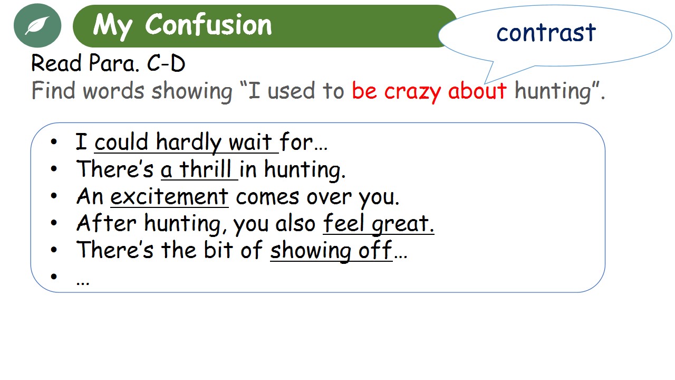Select the underlined 'showing off' phrase
675x380 pixels.
coord(331,250)
